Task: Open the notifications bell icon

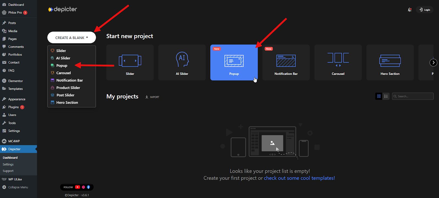Action: click(x=410, y=10)
